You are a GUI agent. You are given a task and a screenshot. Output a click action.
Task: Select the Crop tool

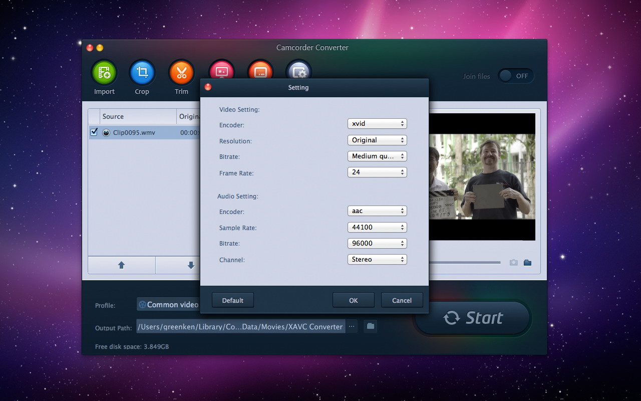coord(142,73)
